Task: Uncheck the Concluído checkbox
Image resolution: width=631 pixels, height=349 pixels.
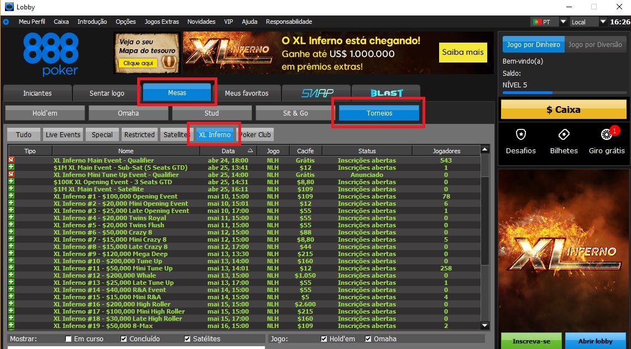Action: [x=123, y=339]
